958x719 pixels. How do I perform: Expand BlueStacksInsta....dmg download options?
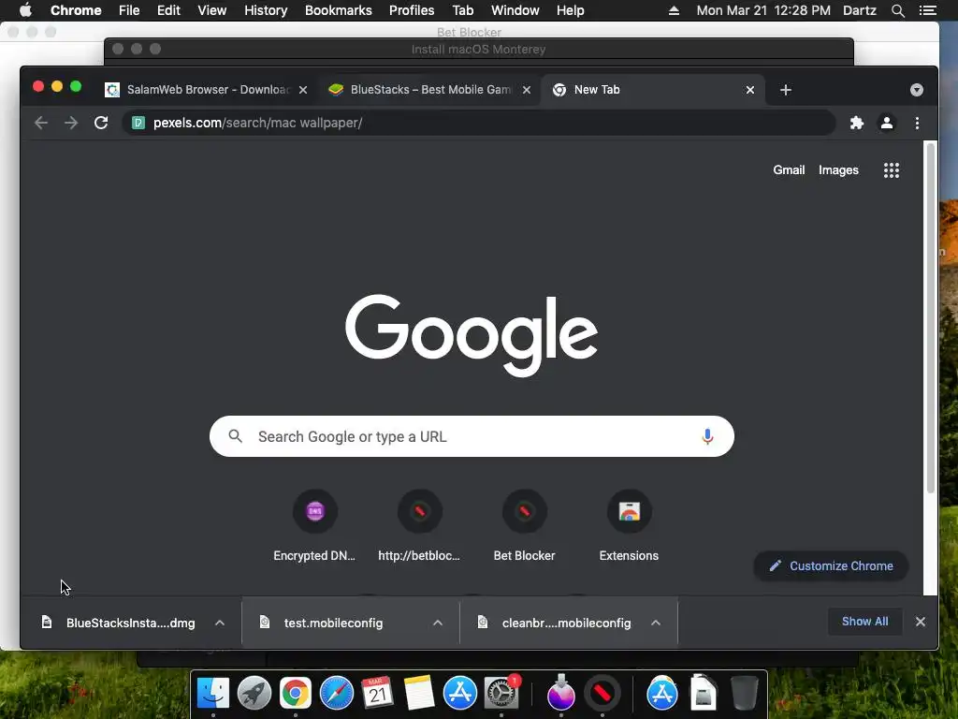pyautogui.click(x=220, y=623)
